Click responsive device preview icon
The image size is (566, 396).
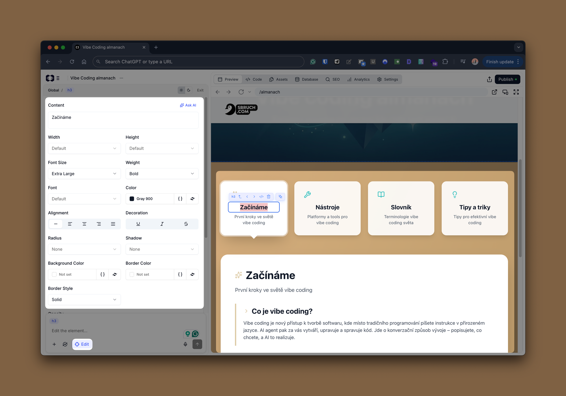click(x=505, y=92)
